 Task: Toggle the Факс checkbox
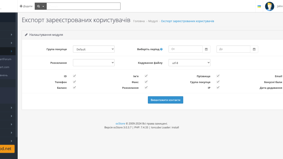click(146, 82)
